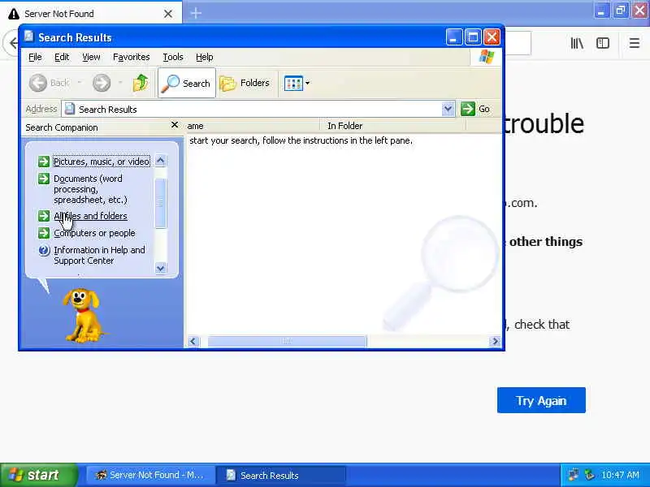Click the Windows flag logo in menu bar
The height and width of the screenshot is (487, 650).
(486, 57)
